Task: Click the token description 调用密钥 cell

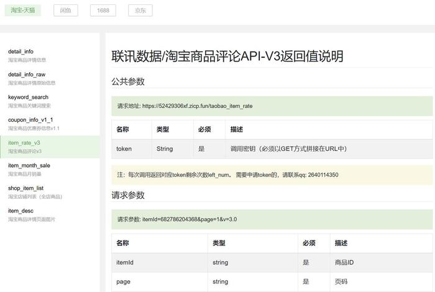Action: [329, 149]
